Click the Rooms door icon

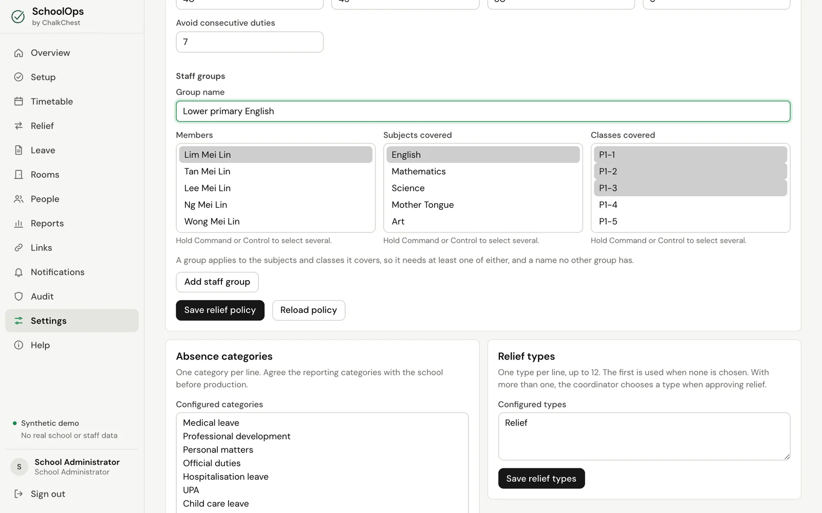coord(18,174)
